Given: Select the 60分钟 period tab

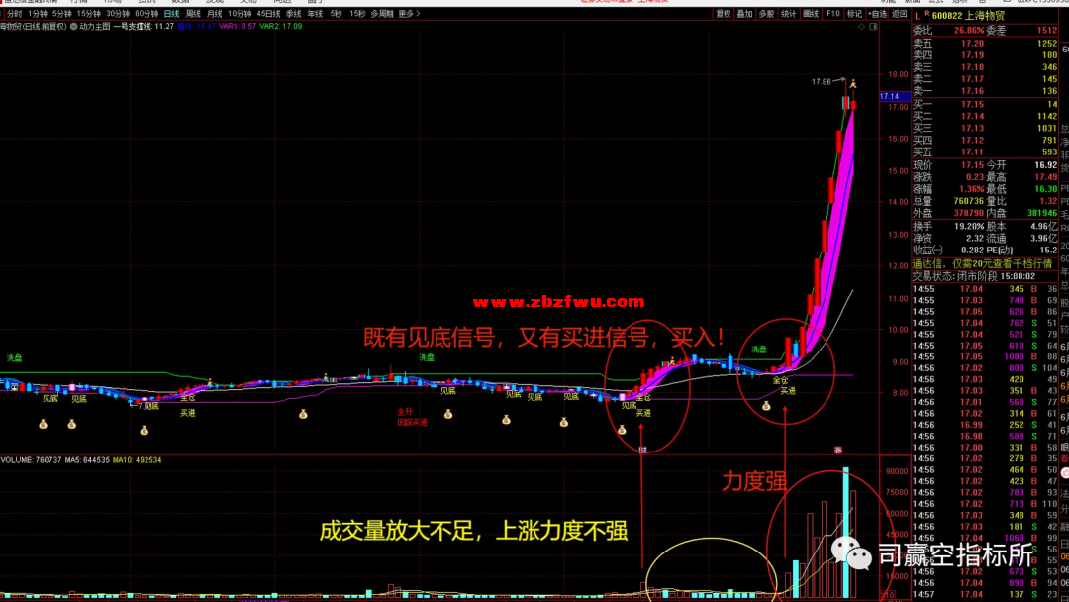Looking at the screenshot, I should [146, 14].
